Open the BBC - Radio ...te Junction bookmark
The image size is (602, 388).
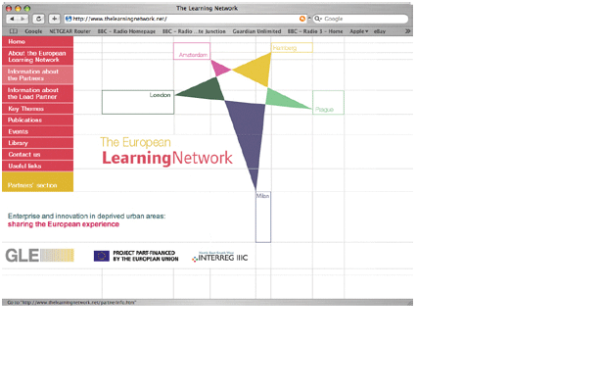point(194,31)
